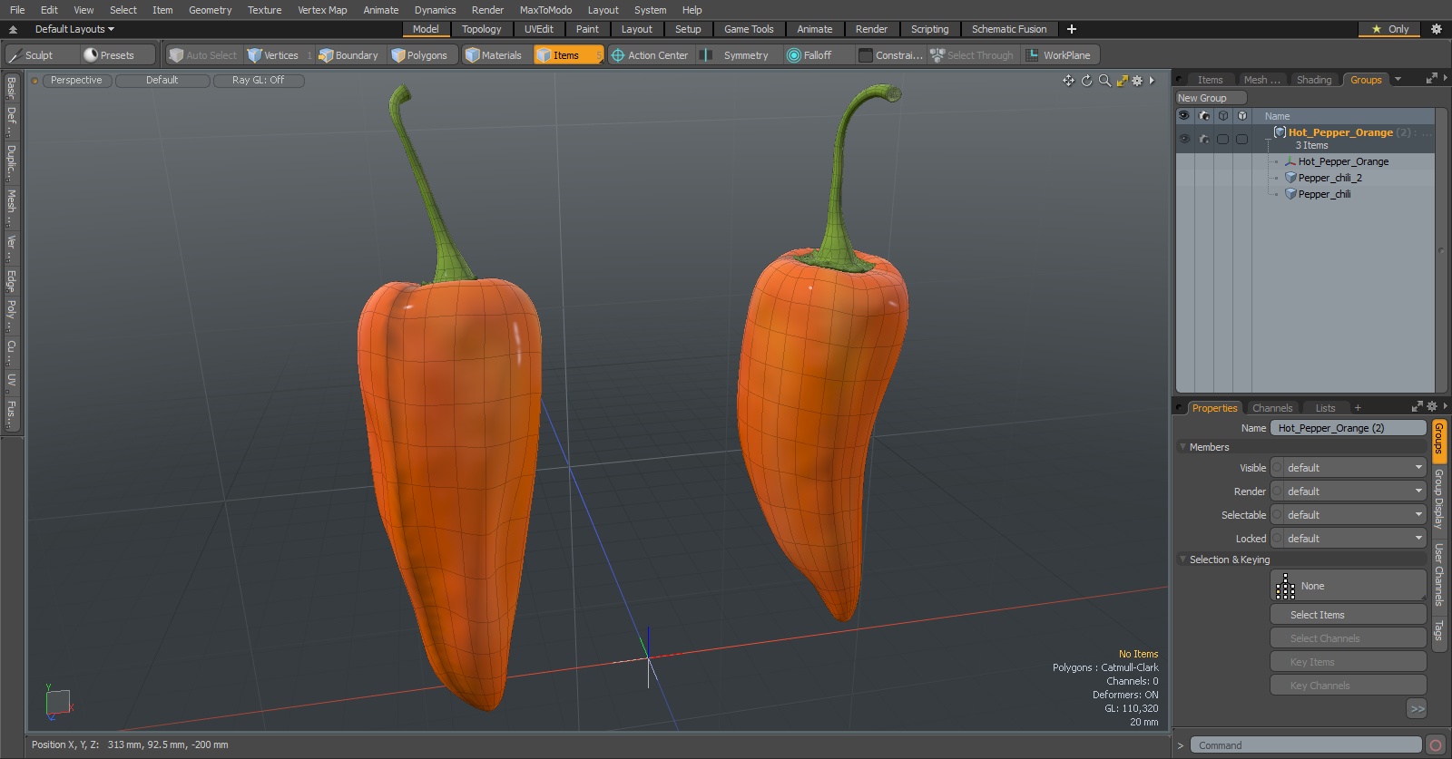Activate Items selection mode

[567, 55]
